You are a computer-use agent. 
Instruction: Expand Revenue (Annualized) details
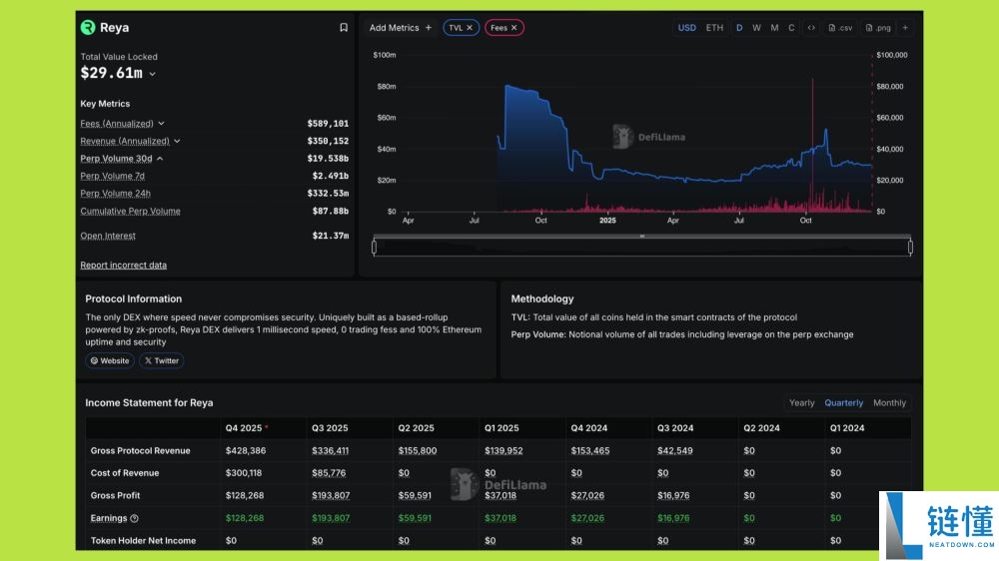177,141
